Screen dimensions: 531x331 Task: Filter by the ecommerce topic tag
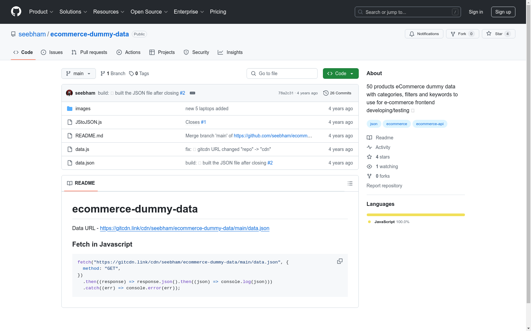(397, 124)
